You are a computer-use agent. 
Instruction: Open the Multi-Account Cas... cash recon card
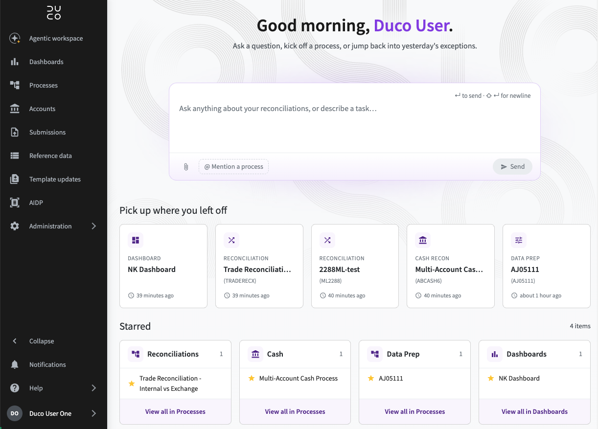[451, 266]
